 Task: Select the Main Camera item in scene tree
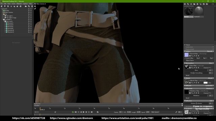9,12
